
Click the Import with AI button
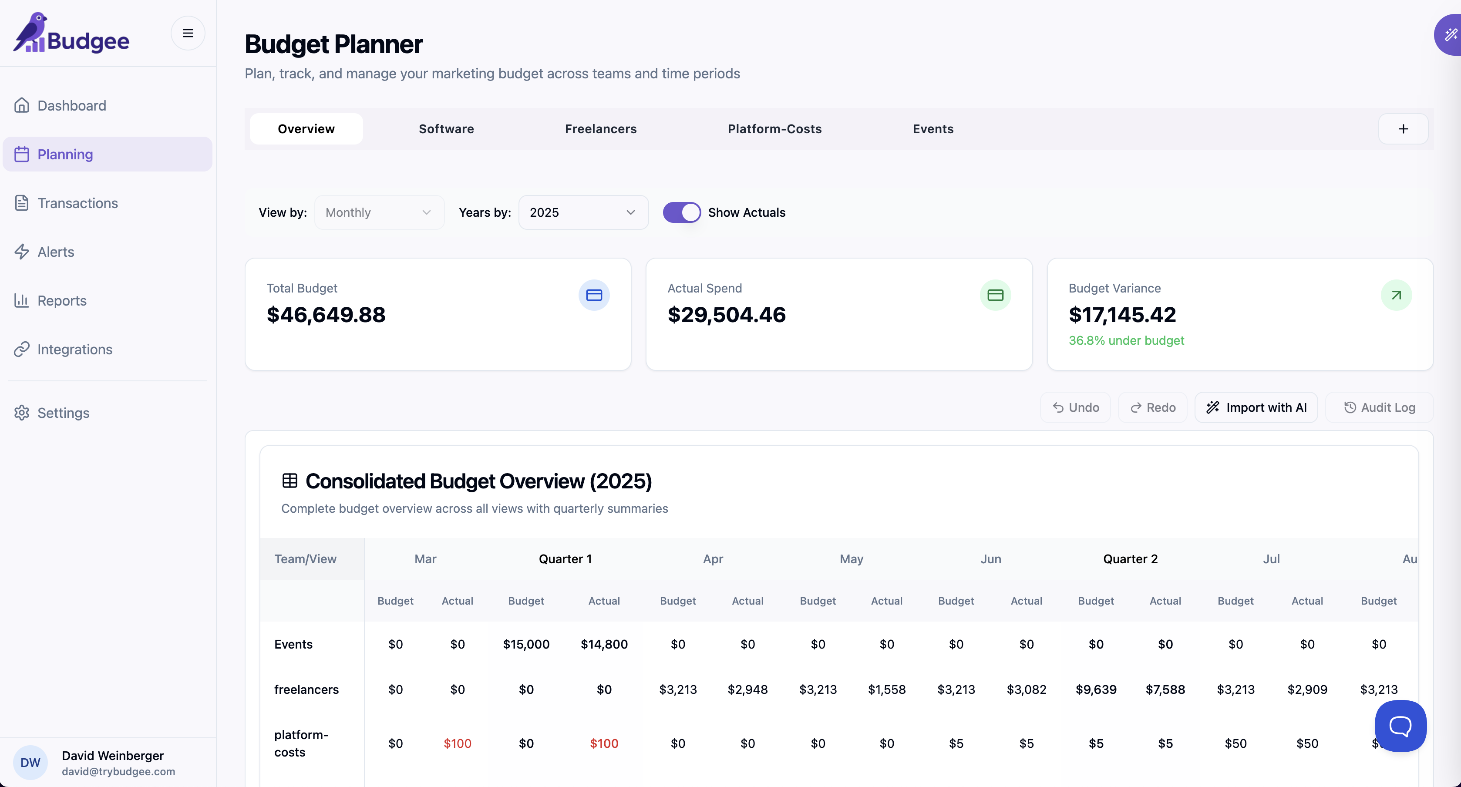pos(1256,408)
